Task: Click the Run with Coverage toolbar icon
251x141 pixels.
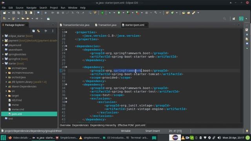Action: [x=128, y=13]
